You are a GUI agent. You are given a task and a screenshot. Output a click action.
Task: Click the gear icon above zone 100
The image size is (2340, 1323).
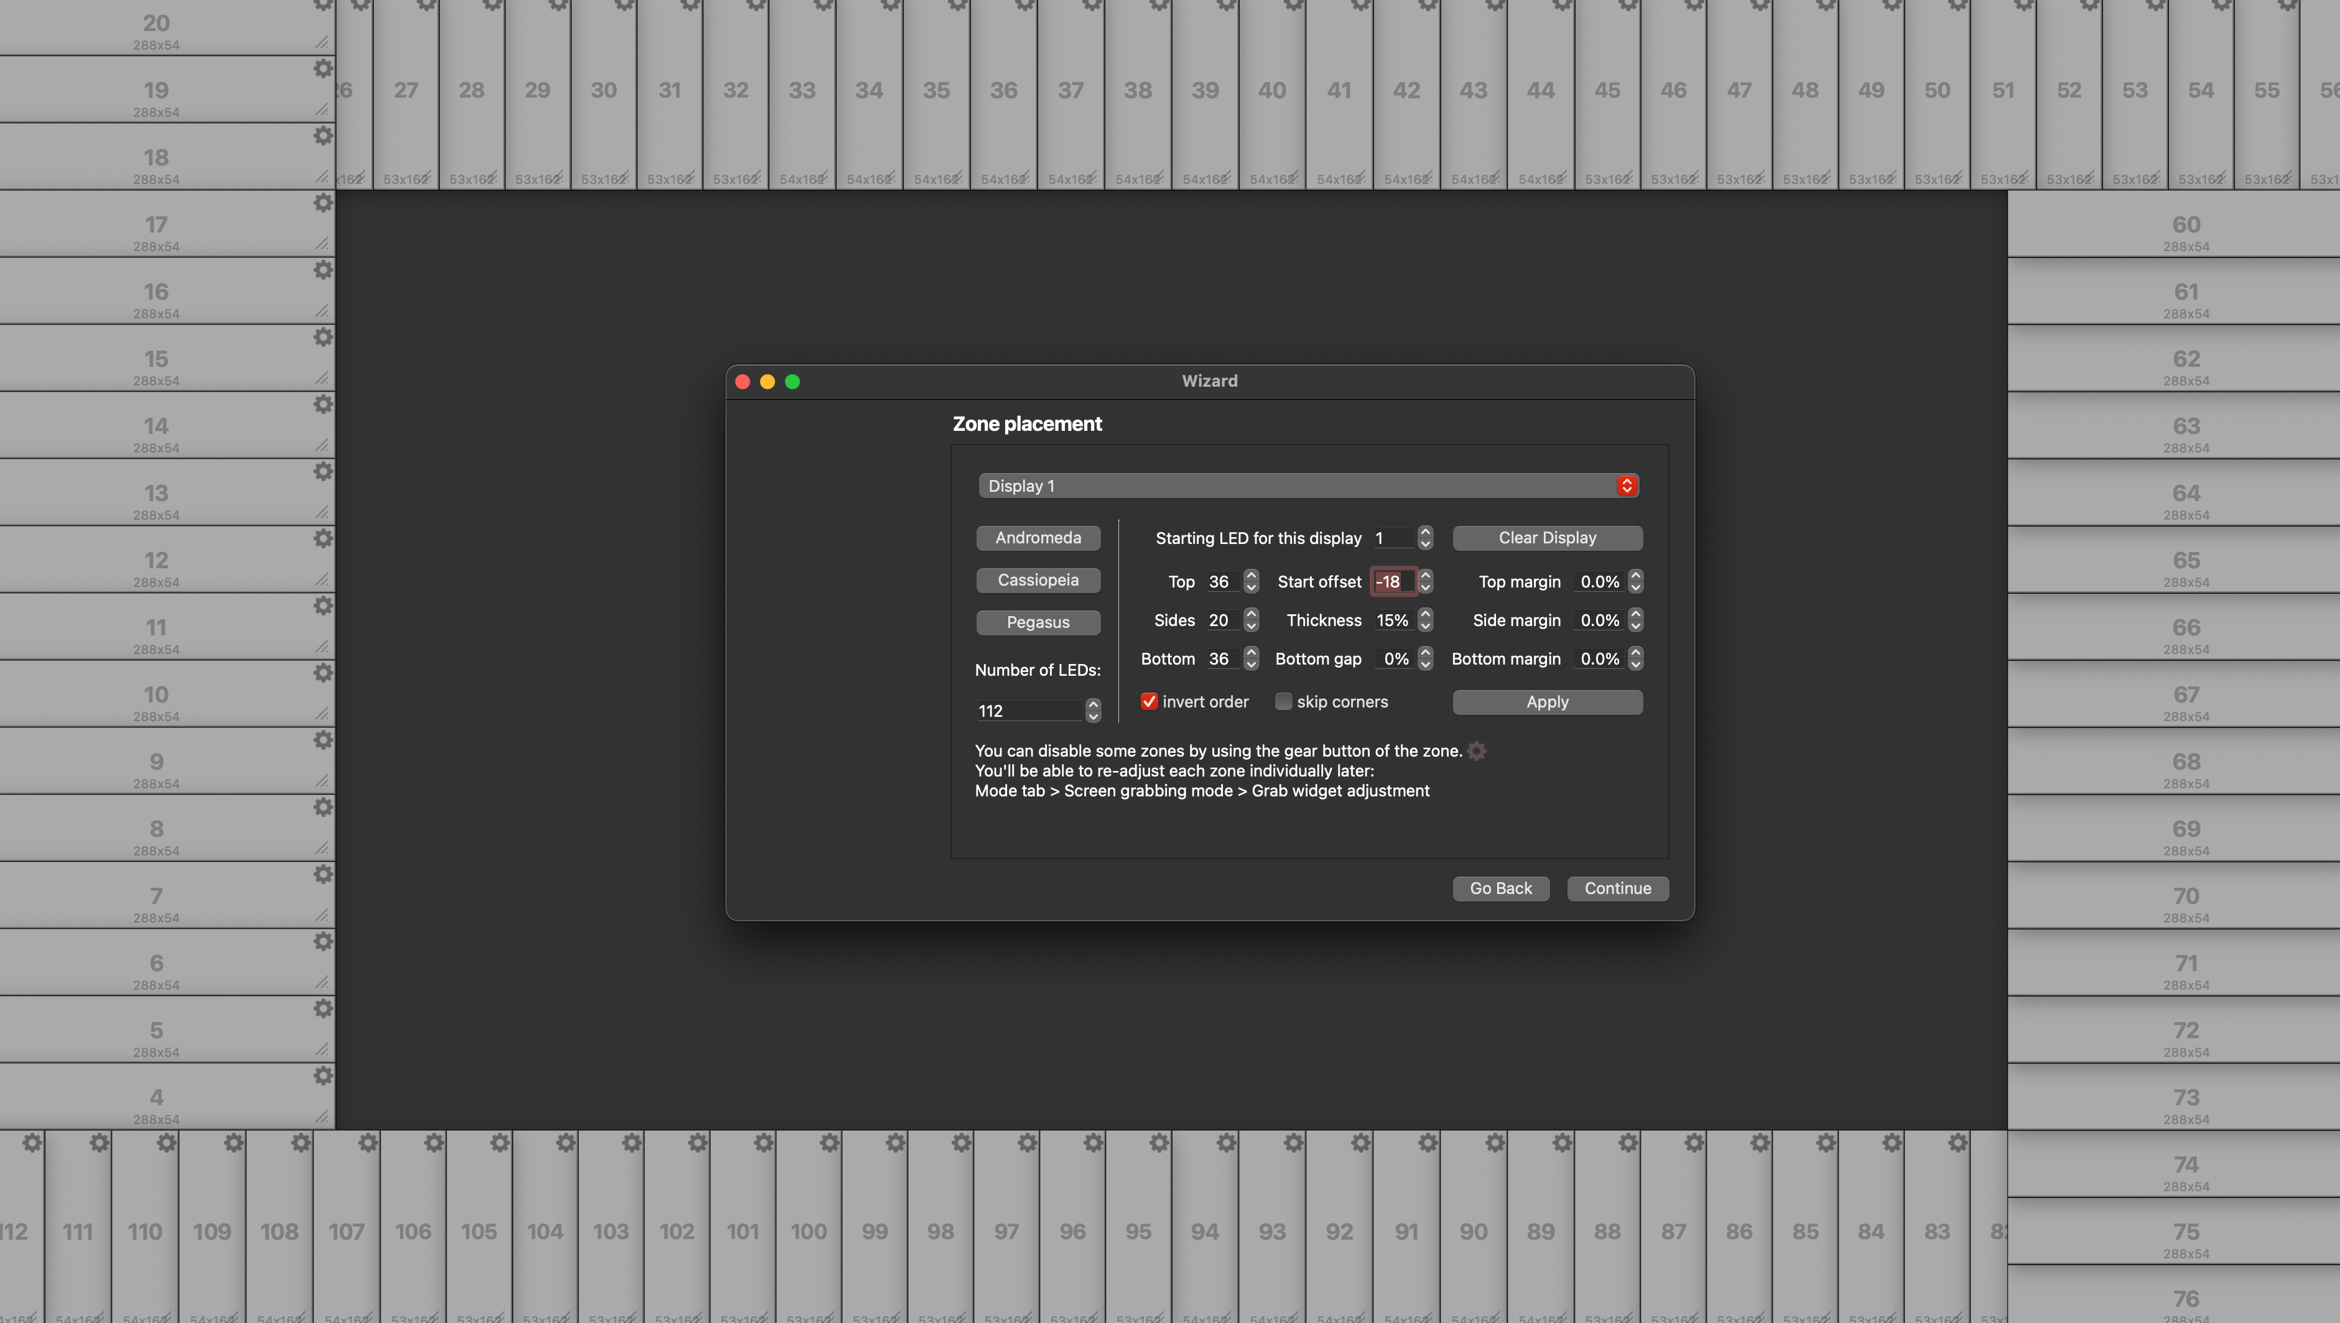point(829,1143)
